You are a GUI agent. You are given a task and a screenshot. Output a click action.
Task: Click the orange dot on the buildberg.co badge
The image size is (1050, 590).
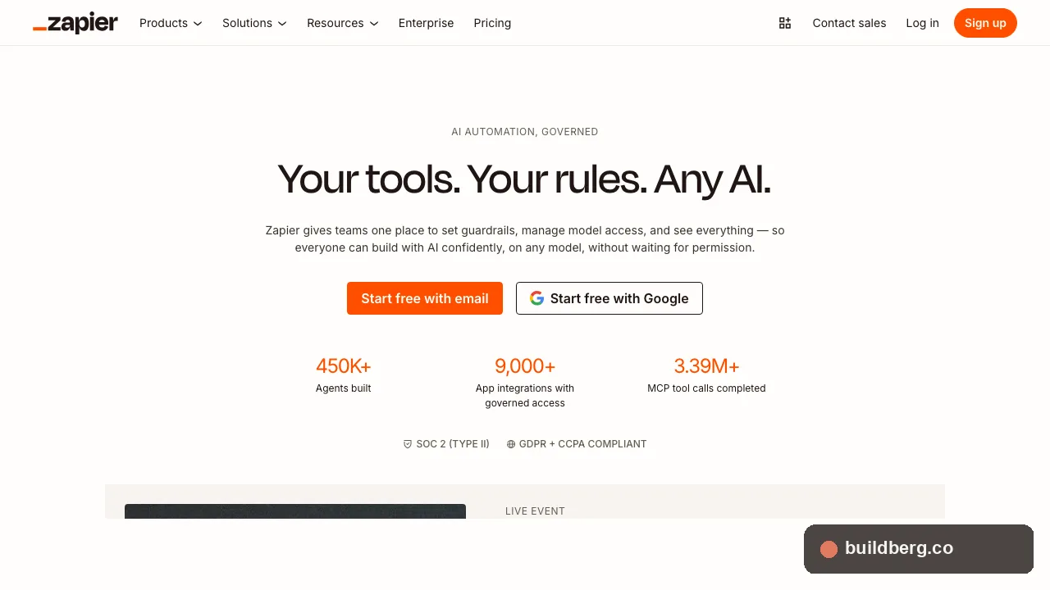coord(829,549)
